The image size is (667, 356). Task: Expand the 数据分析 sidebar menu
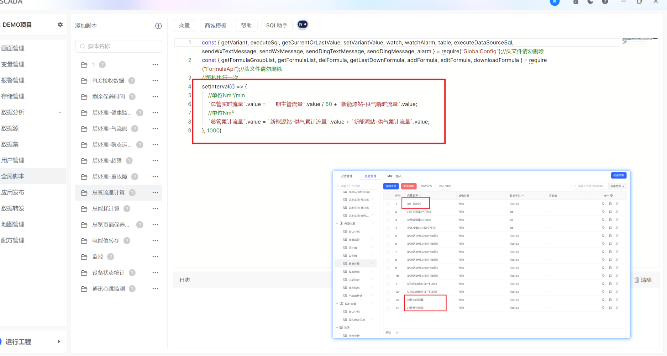(x=60, y=112)
